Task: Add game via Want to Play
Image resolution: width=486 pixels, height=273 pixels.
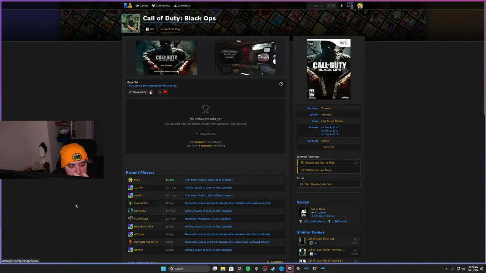Action: point(170,29)
